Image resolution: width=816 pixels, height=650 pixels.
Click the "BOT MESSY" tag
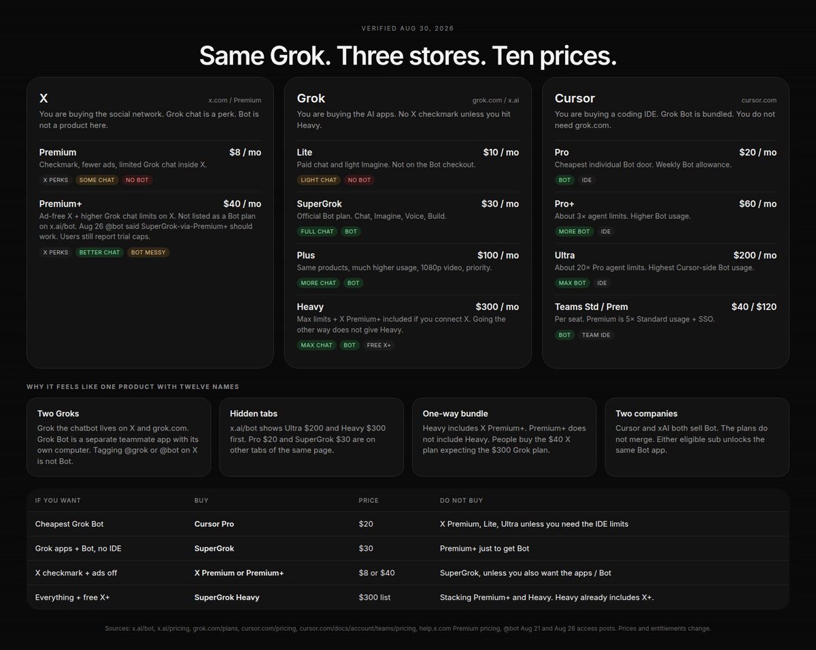pyautogui.click(x=148, y=252)
